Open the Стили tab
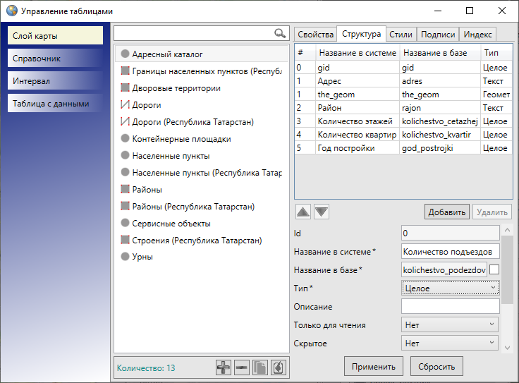Image resolution: width=519 pixels, height=383 pixels. [401, 34]
